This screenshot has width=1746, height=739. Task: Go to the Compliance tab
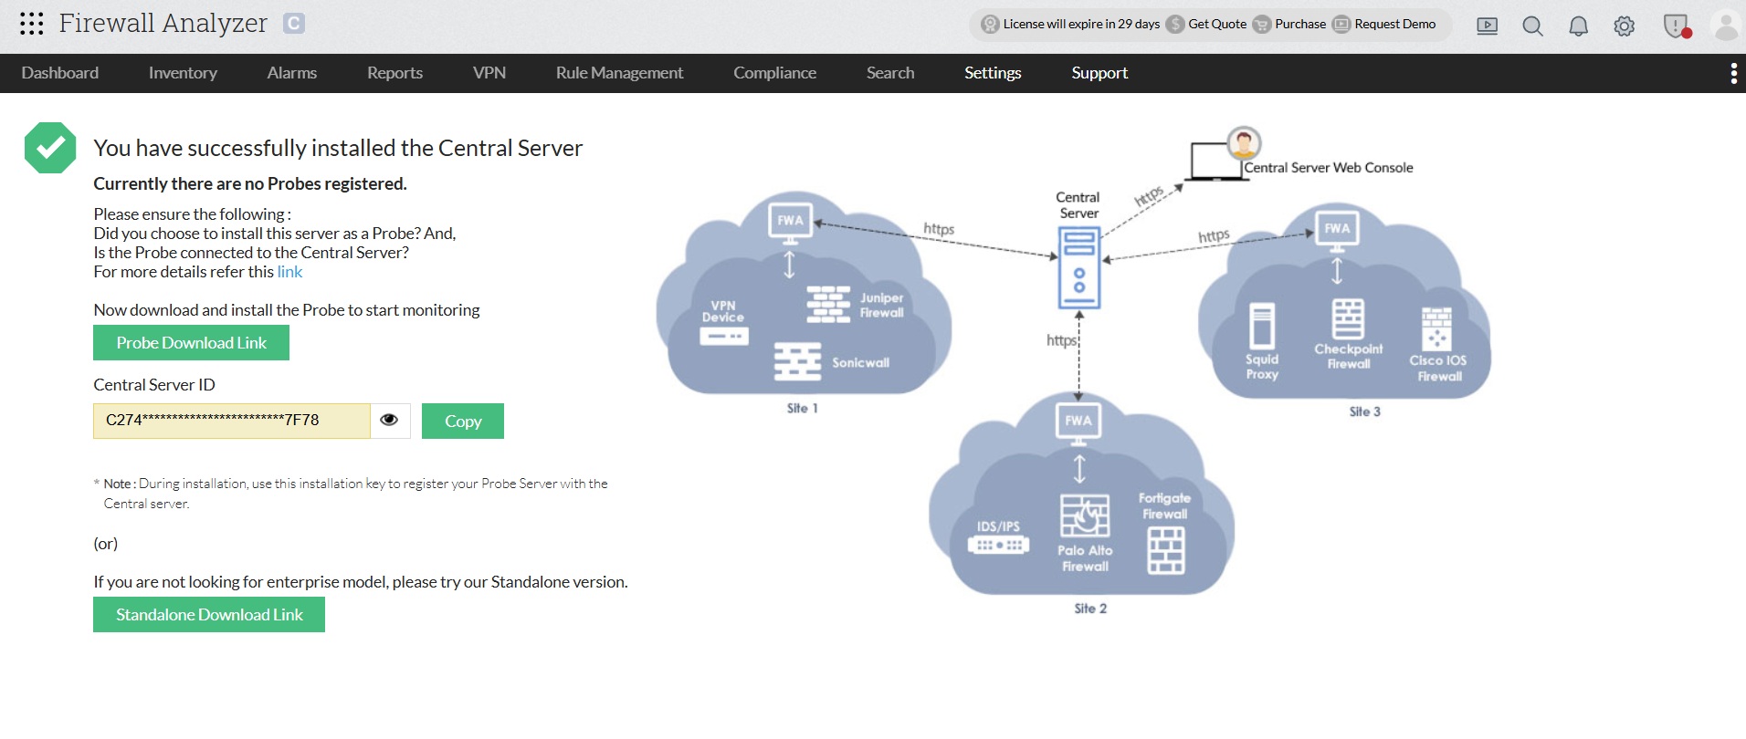(x=774, y=73)
